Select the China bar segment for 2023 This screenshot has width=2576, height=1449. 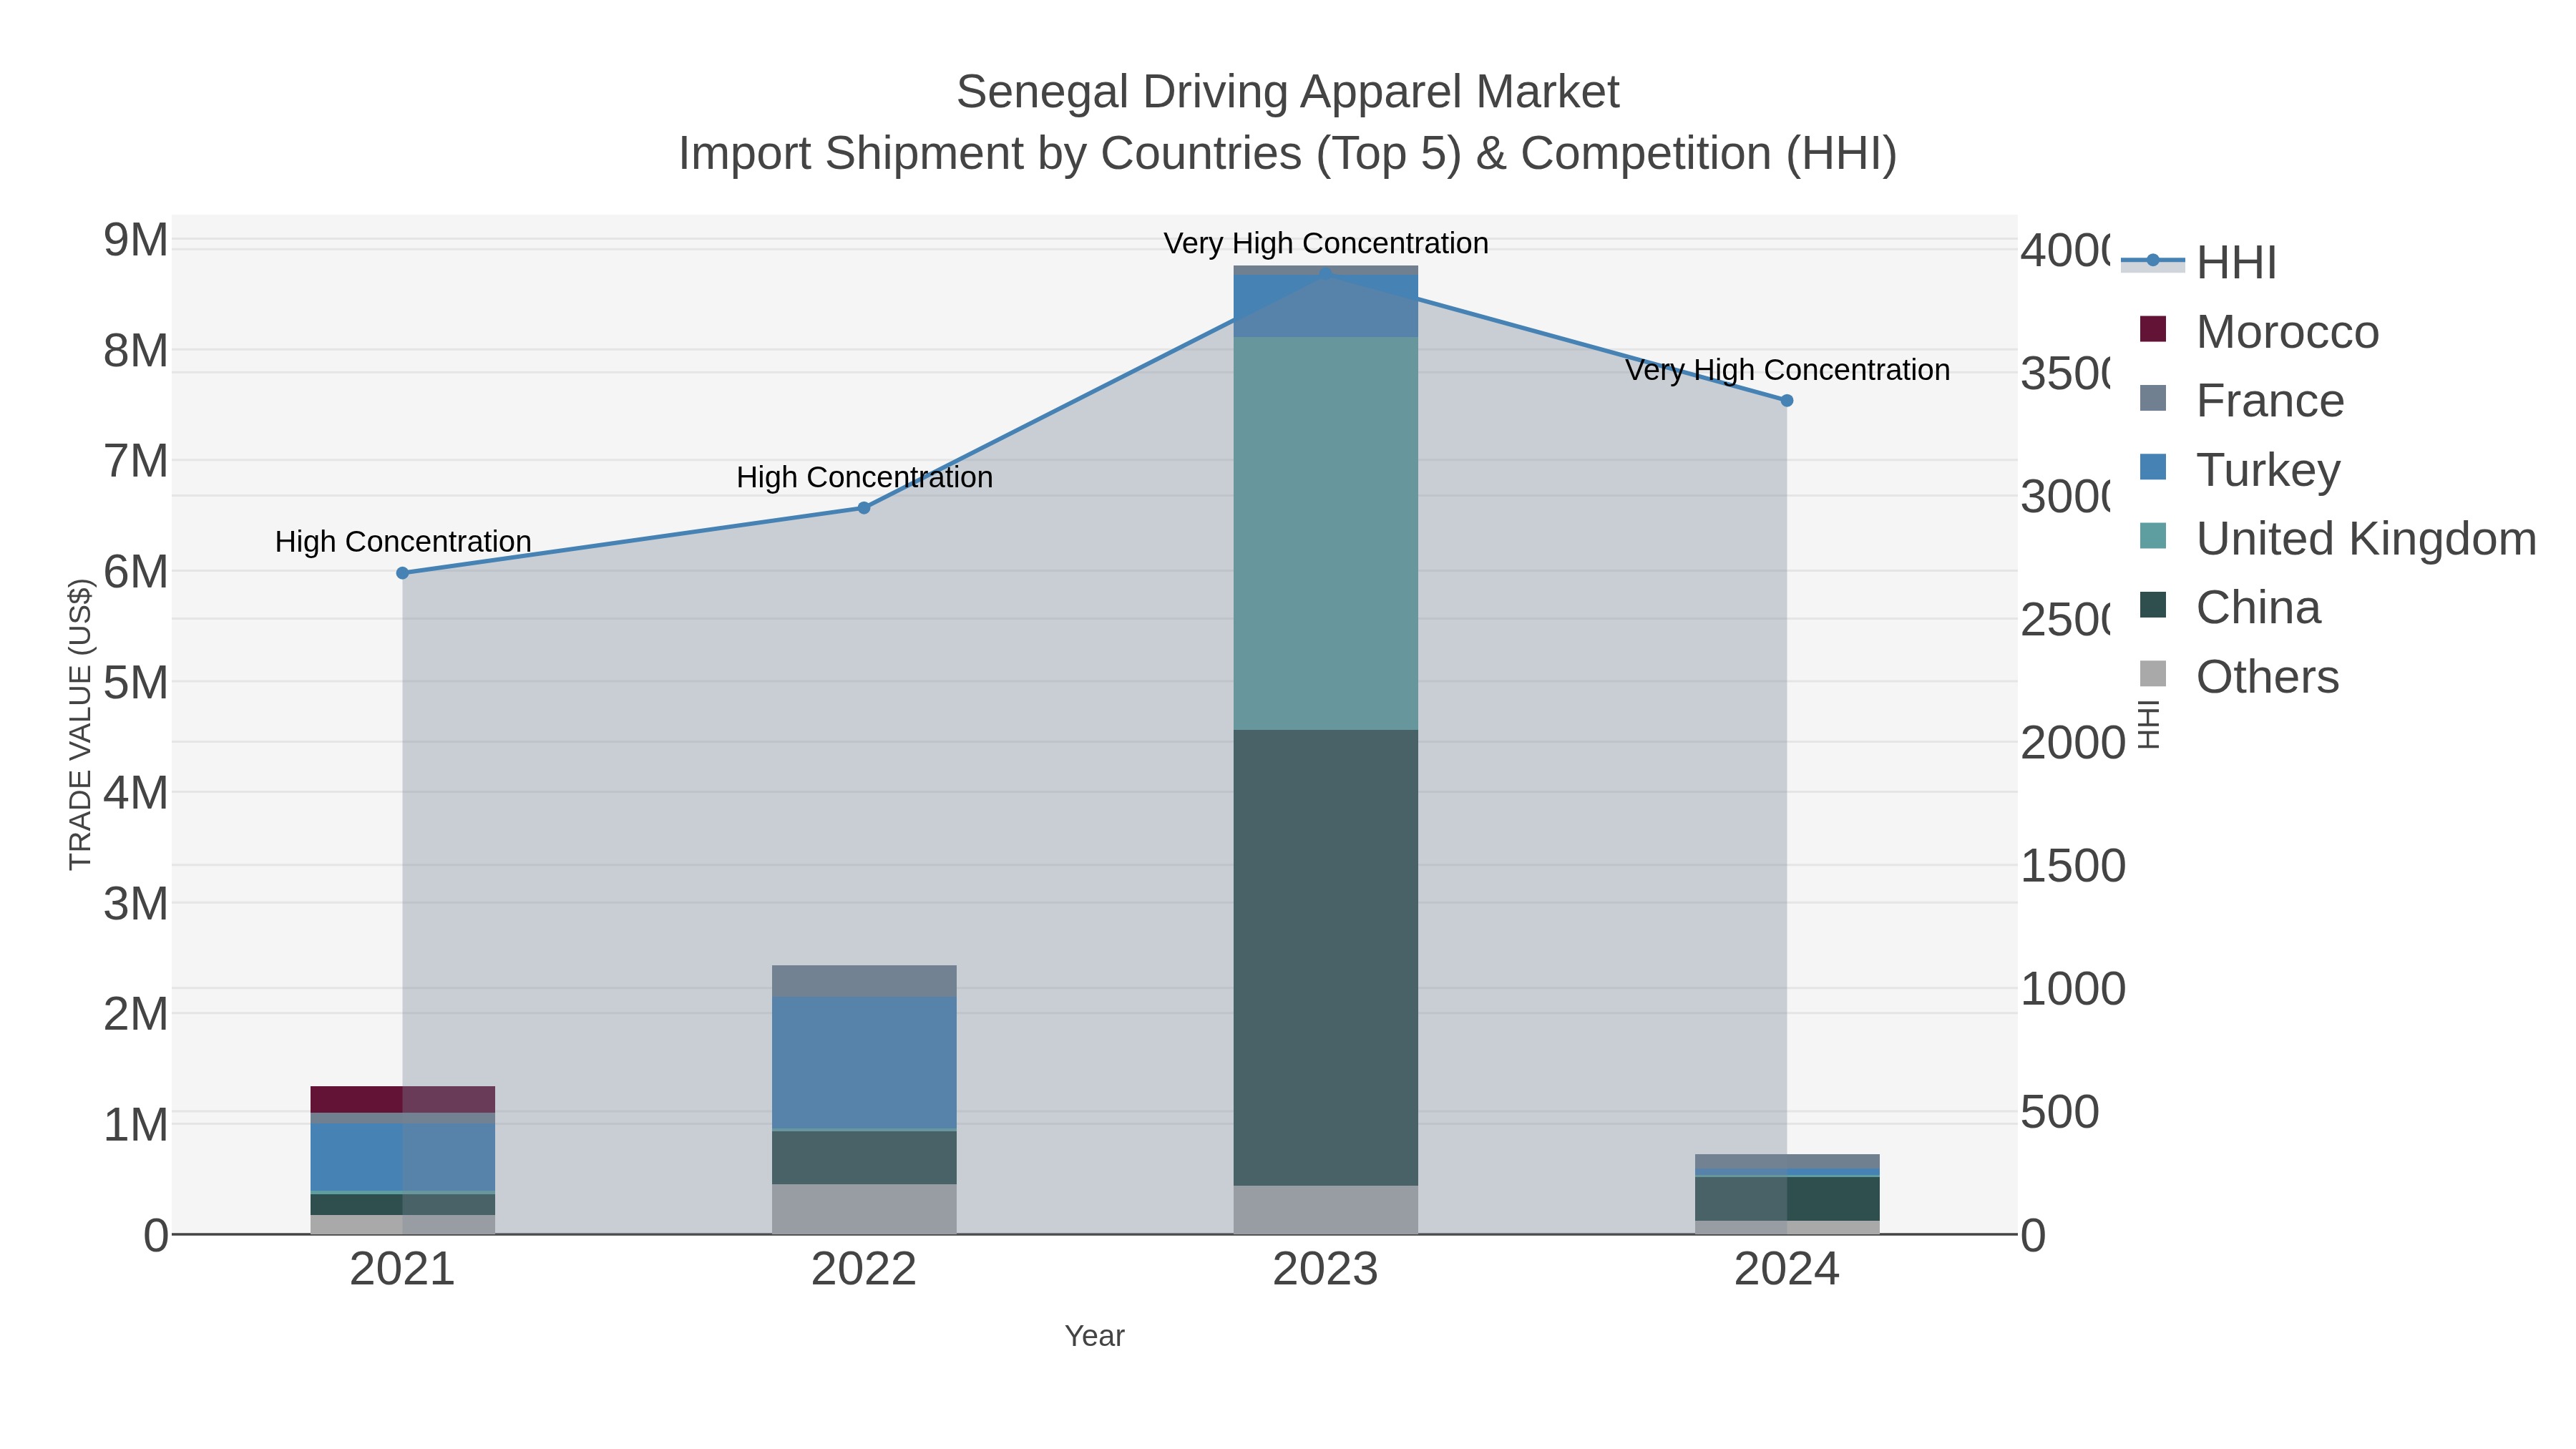pyautogui.click(x=1326, y=958)
